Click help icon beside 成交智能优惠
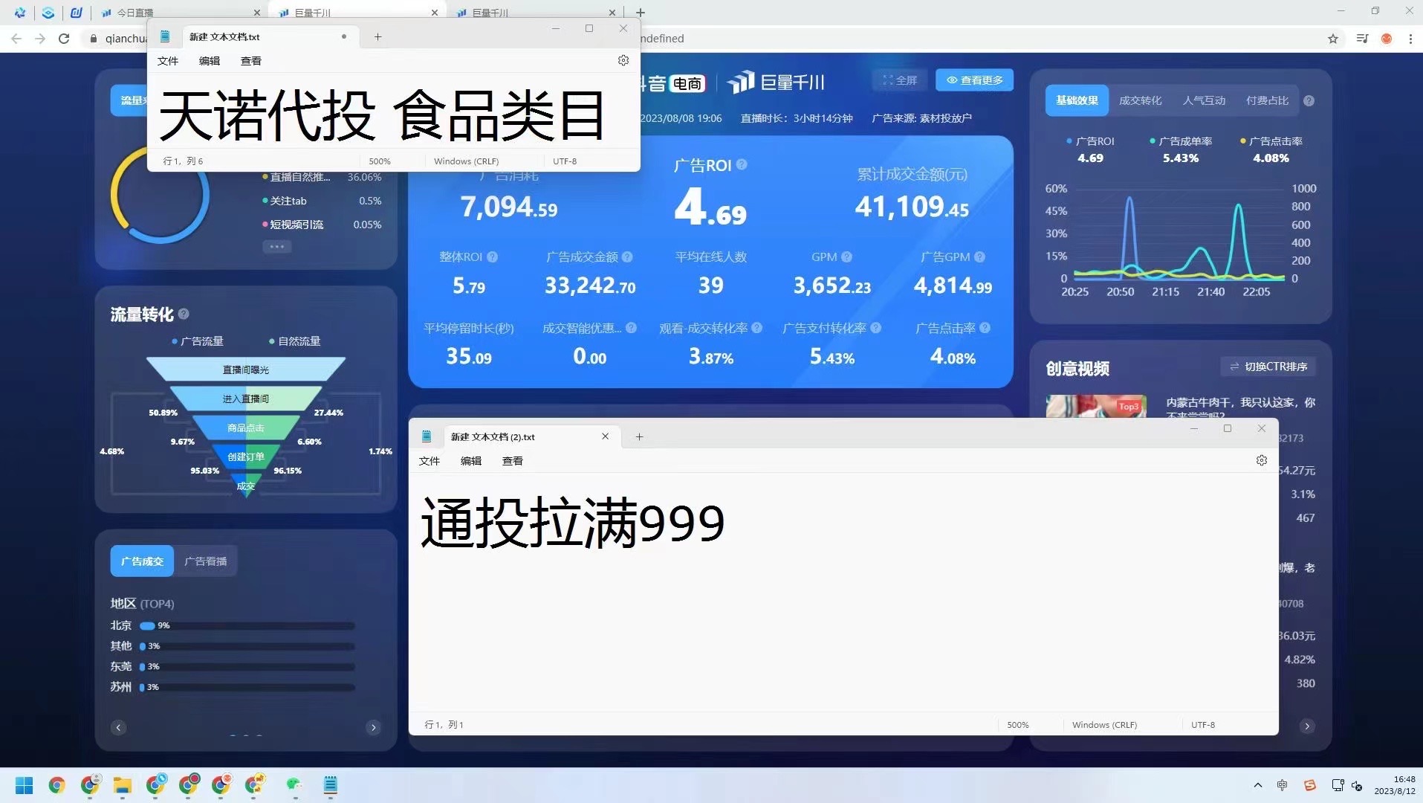The image size is (1423, 803). [x=631, y=328]
